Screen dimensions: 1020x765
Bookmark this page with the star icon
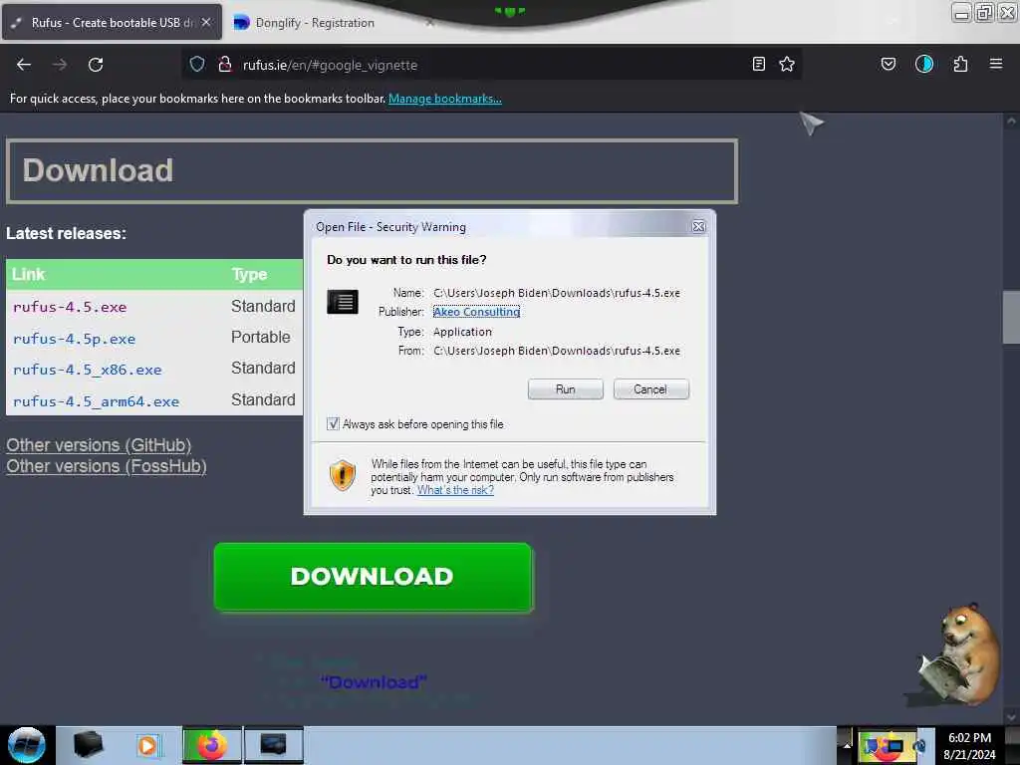pyautogui.click(x=787, y=64)
